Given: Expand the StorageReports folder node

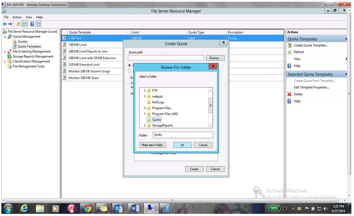Looking at the screenshot, I should [x=145, y=125].
